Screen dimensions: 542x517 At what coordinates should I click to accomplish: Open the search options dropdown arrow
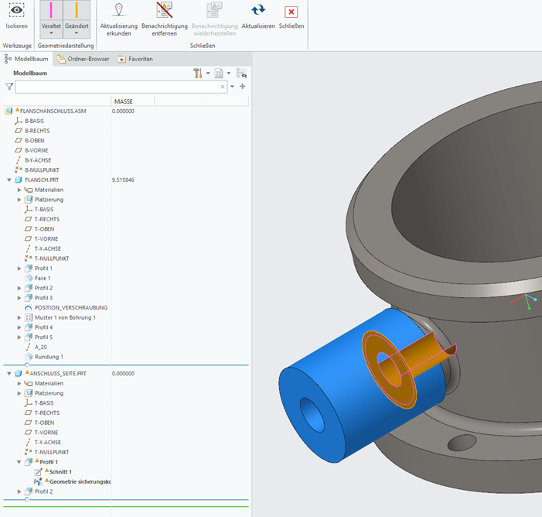tap(232, 87)
